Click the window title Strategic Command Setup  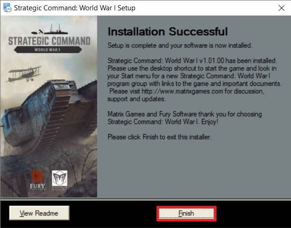click(x=75, y=8)
